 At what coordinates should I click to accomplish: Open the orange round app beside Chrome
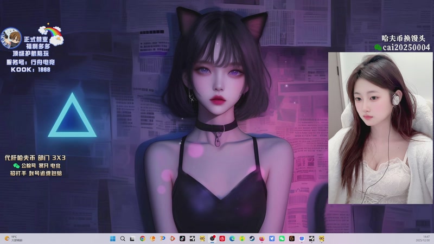point(152,239)
